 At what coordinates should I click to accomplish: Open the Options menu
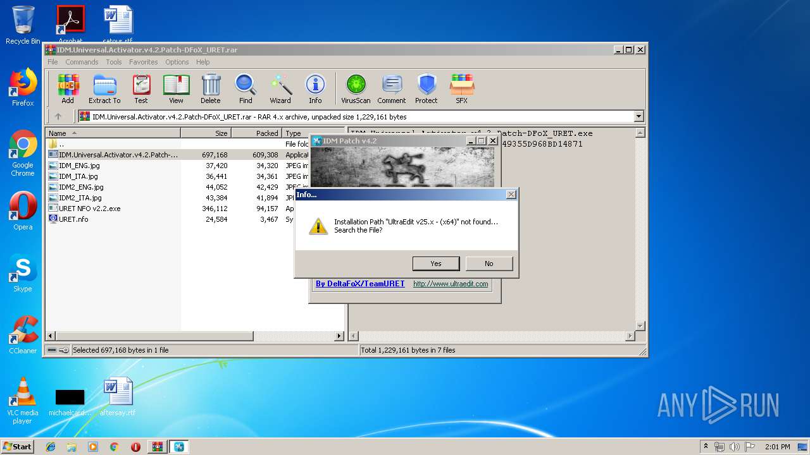177,62
